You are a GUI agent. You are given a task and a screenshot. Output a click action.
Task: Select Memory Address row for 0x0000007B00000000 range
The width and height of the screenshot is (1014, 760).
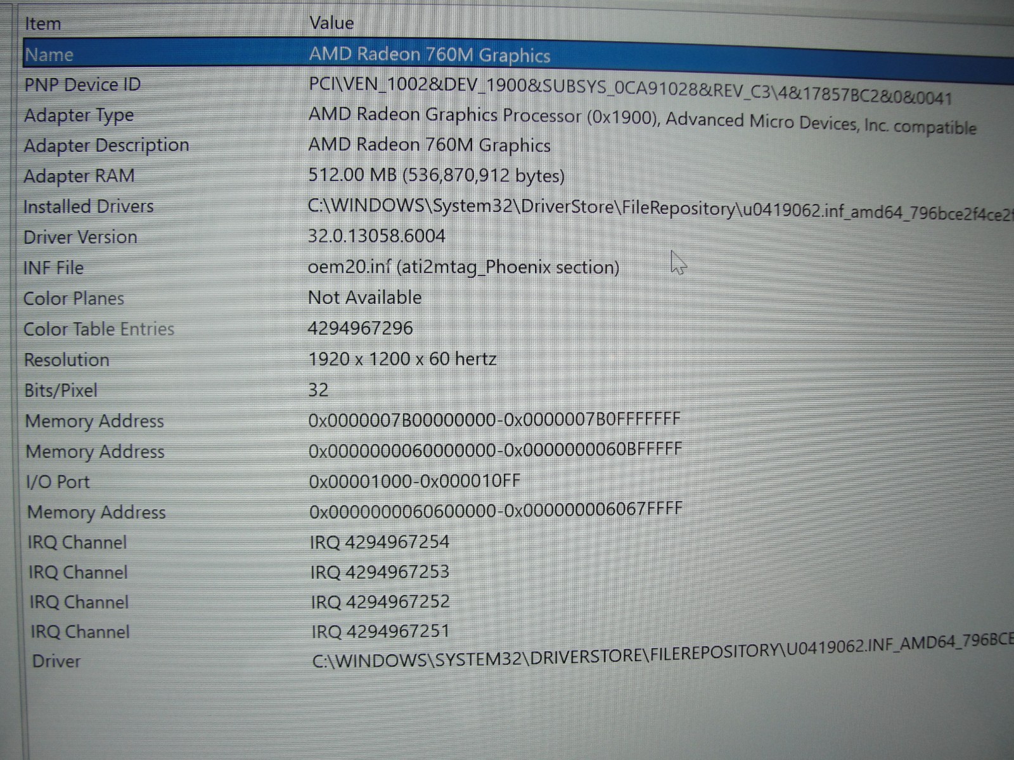(x=94, y=421)
